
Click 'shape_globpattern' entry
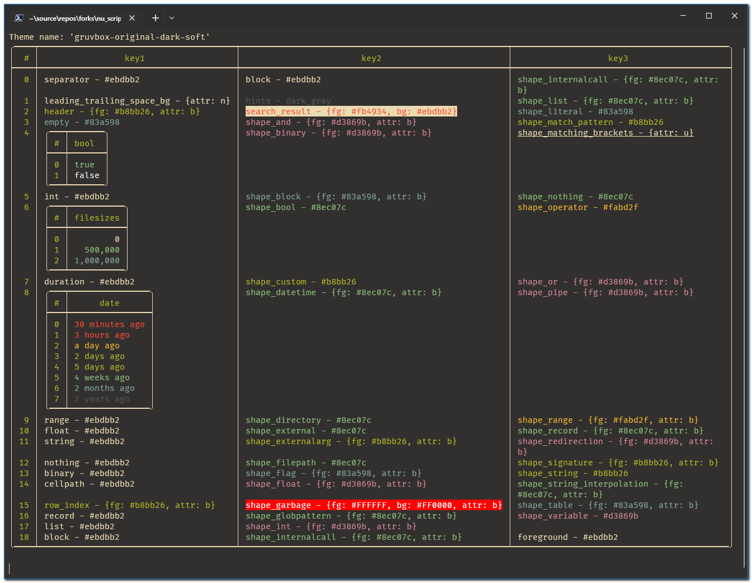[351, 516]
